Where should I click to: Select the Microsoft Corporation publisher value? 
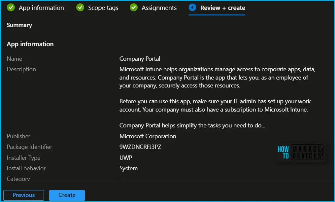(x=148, y=136)
